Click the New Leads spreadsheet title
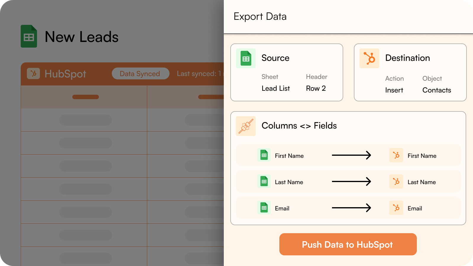 pyautogui.click(x=82, y=37)
